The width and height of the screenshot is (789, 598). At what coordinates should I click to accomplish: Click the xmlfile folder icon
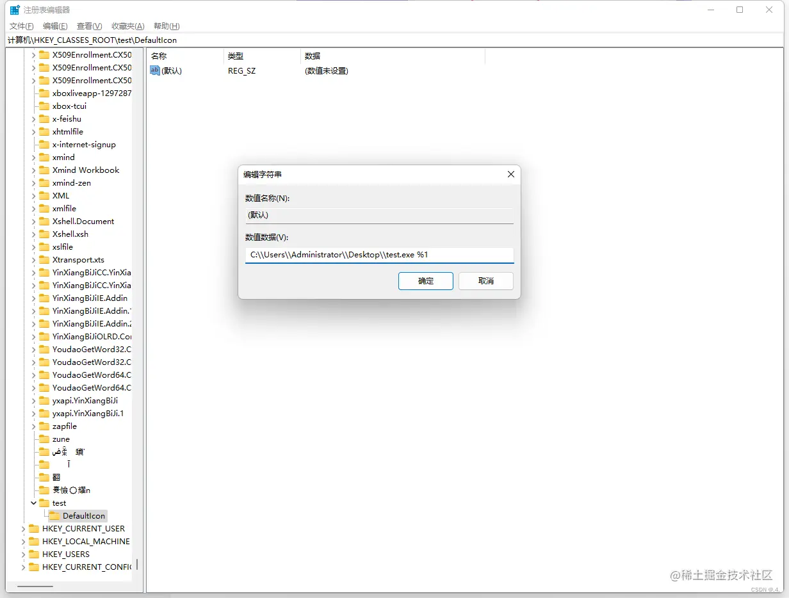44,209
